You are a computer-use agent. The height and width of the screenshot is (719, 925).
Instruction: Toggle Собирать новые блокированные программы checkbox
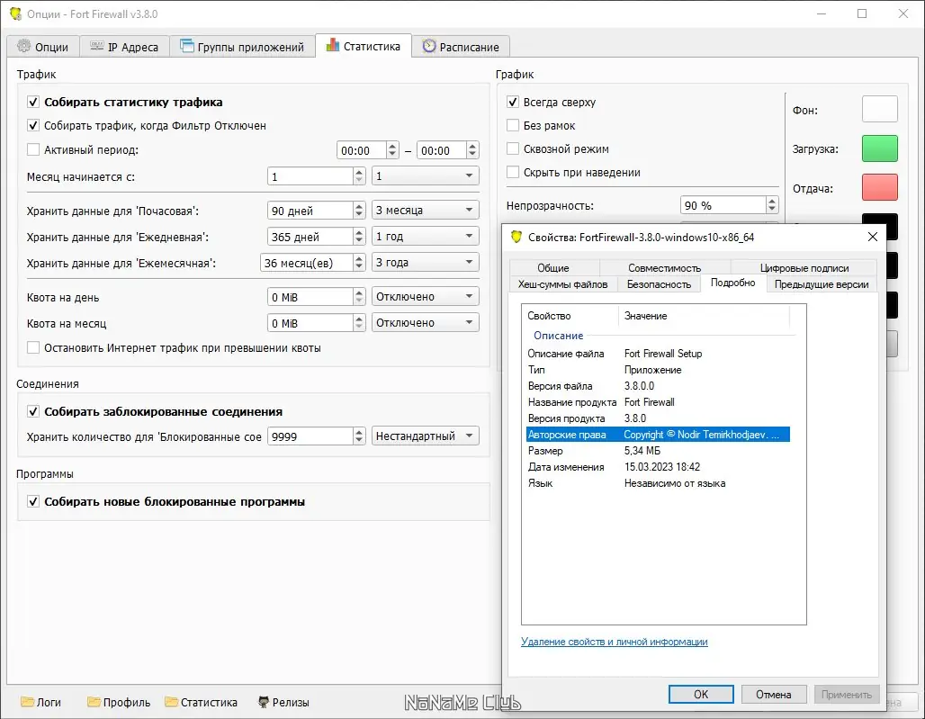coord(33,502)
